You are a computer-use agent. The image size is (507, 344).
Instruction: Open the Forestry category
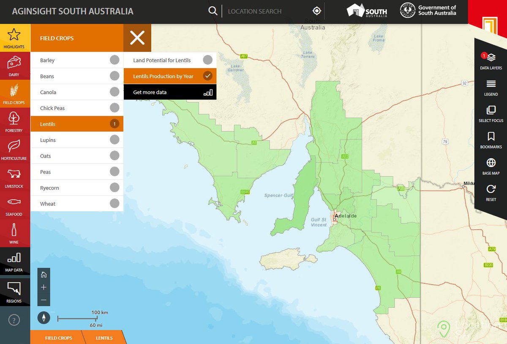tap(15, 121)
